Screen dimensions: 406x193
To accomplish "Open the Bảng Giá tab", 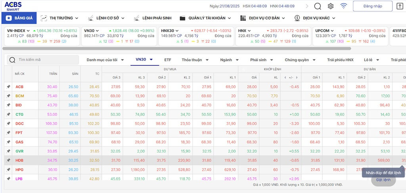I will coord(19,18).
